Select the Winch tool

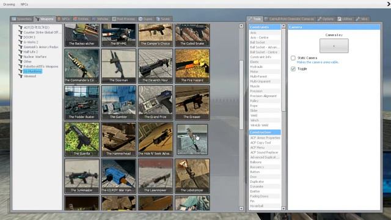point(265,120)
